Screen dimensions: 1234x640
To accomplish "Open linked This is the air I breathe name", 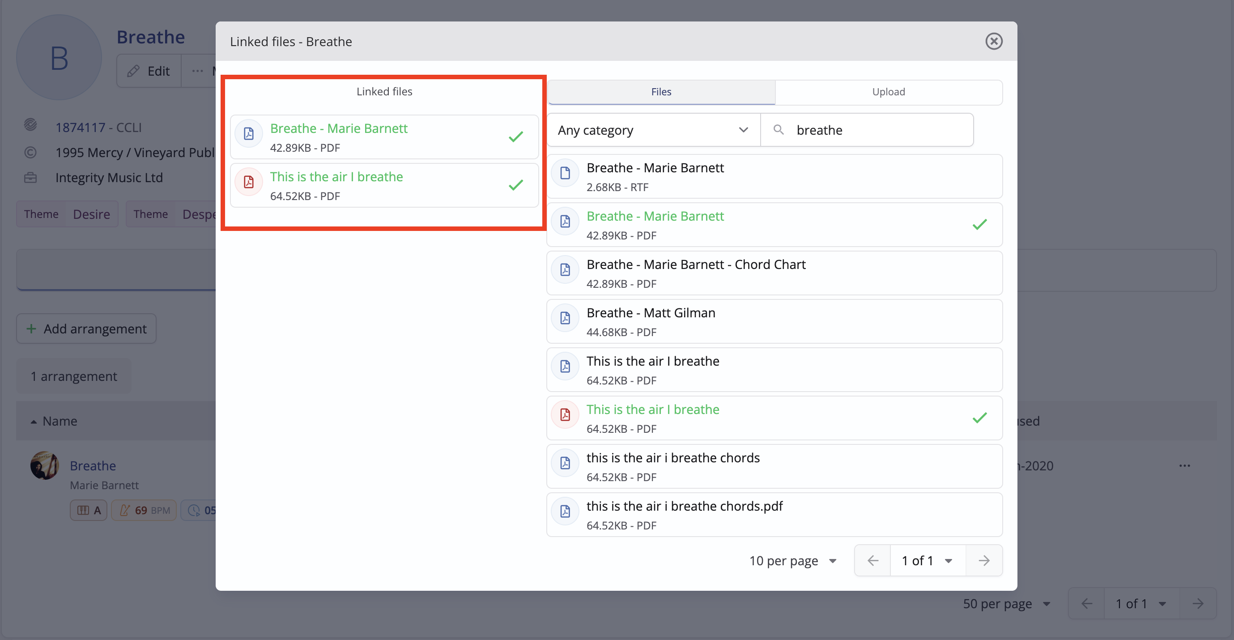I will [336, 177].
